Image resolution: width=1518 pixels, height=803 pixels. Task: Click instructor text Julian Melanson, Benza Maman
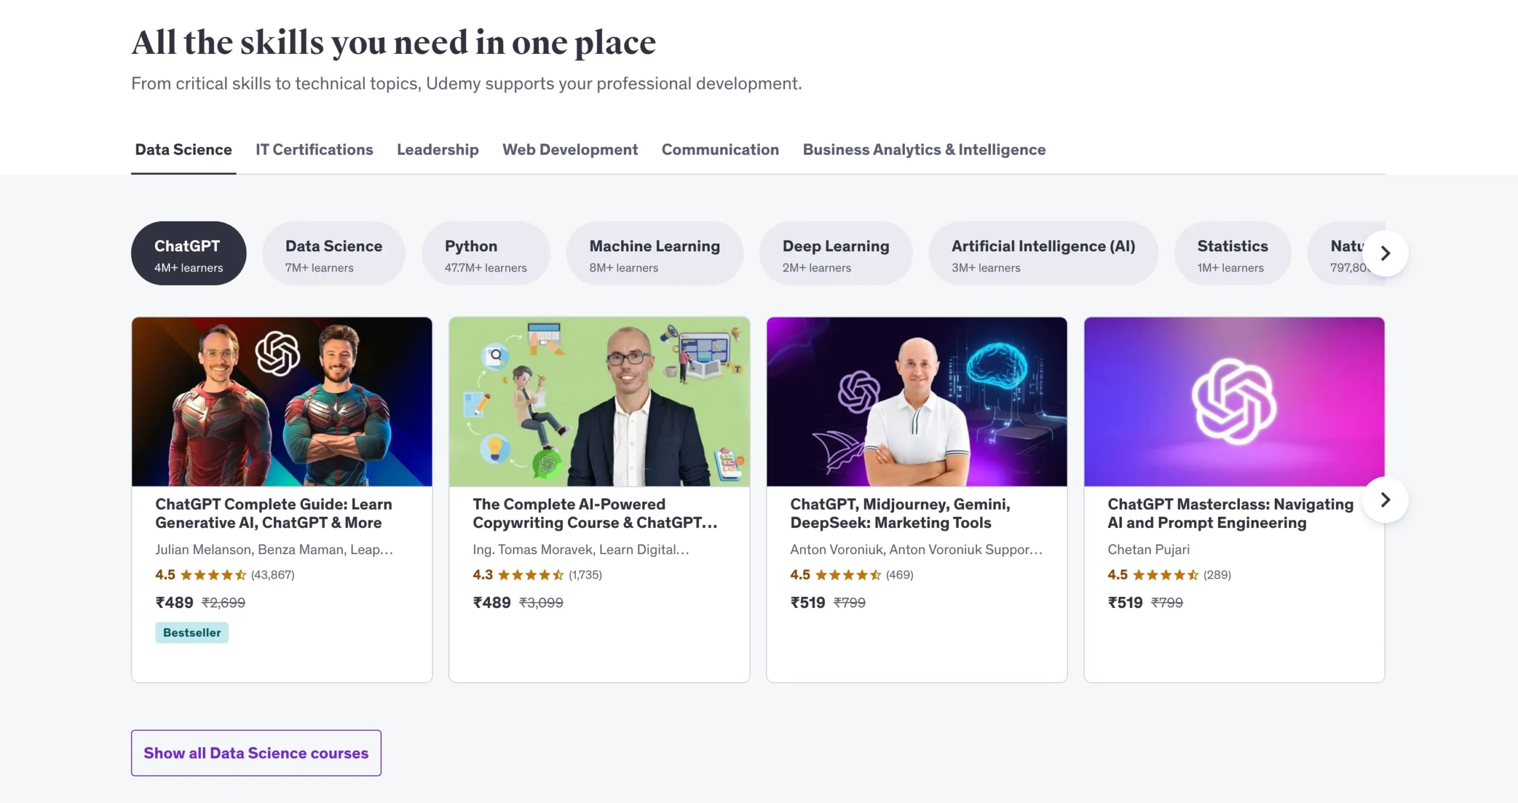tap(274, 550)
